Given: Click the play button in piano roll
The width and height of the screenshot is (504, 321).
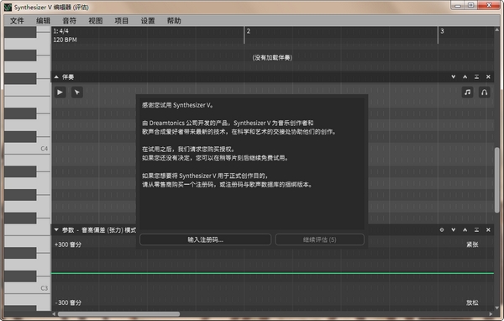Looking at the screenshot, I should click(x=60, y=92).
